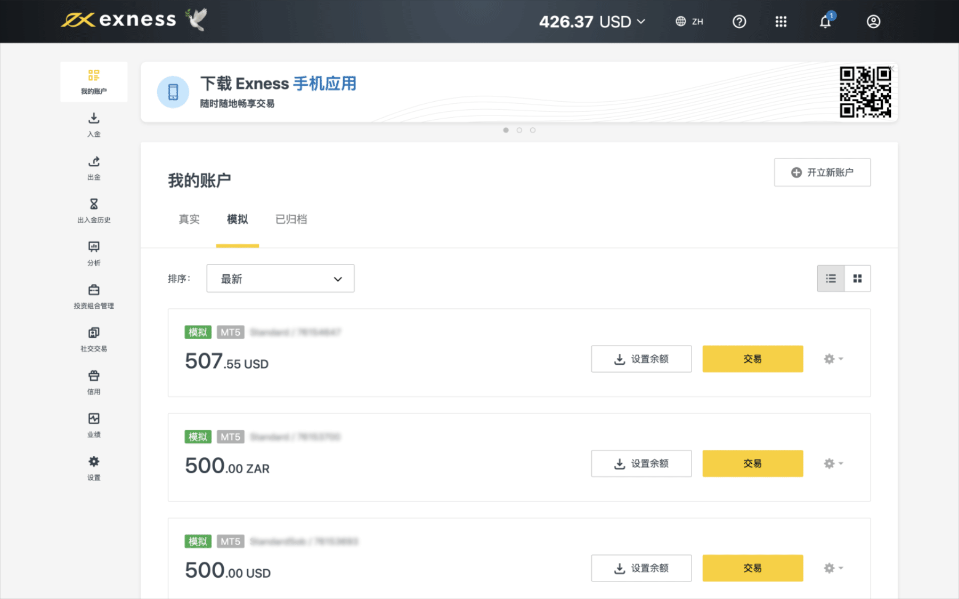959x599 pixels.
Task: Click the Exness app download QR code
Action: click(x=865, y=92)
